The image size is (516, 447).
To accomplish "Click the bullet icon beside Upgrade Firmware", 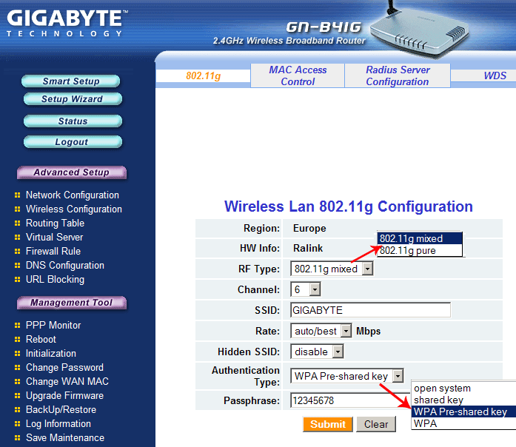I will 18,396.
